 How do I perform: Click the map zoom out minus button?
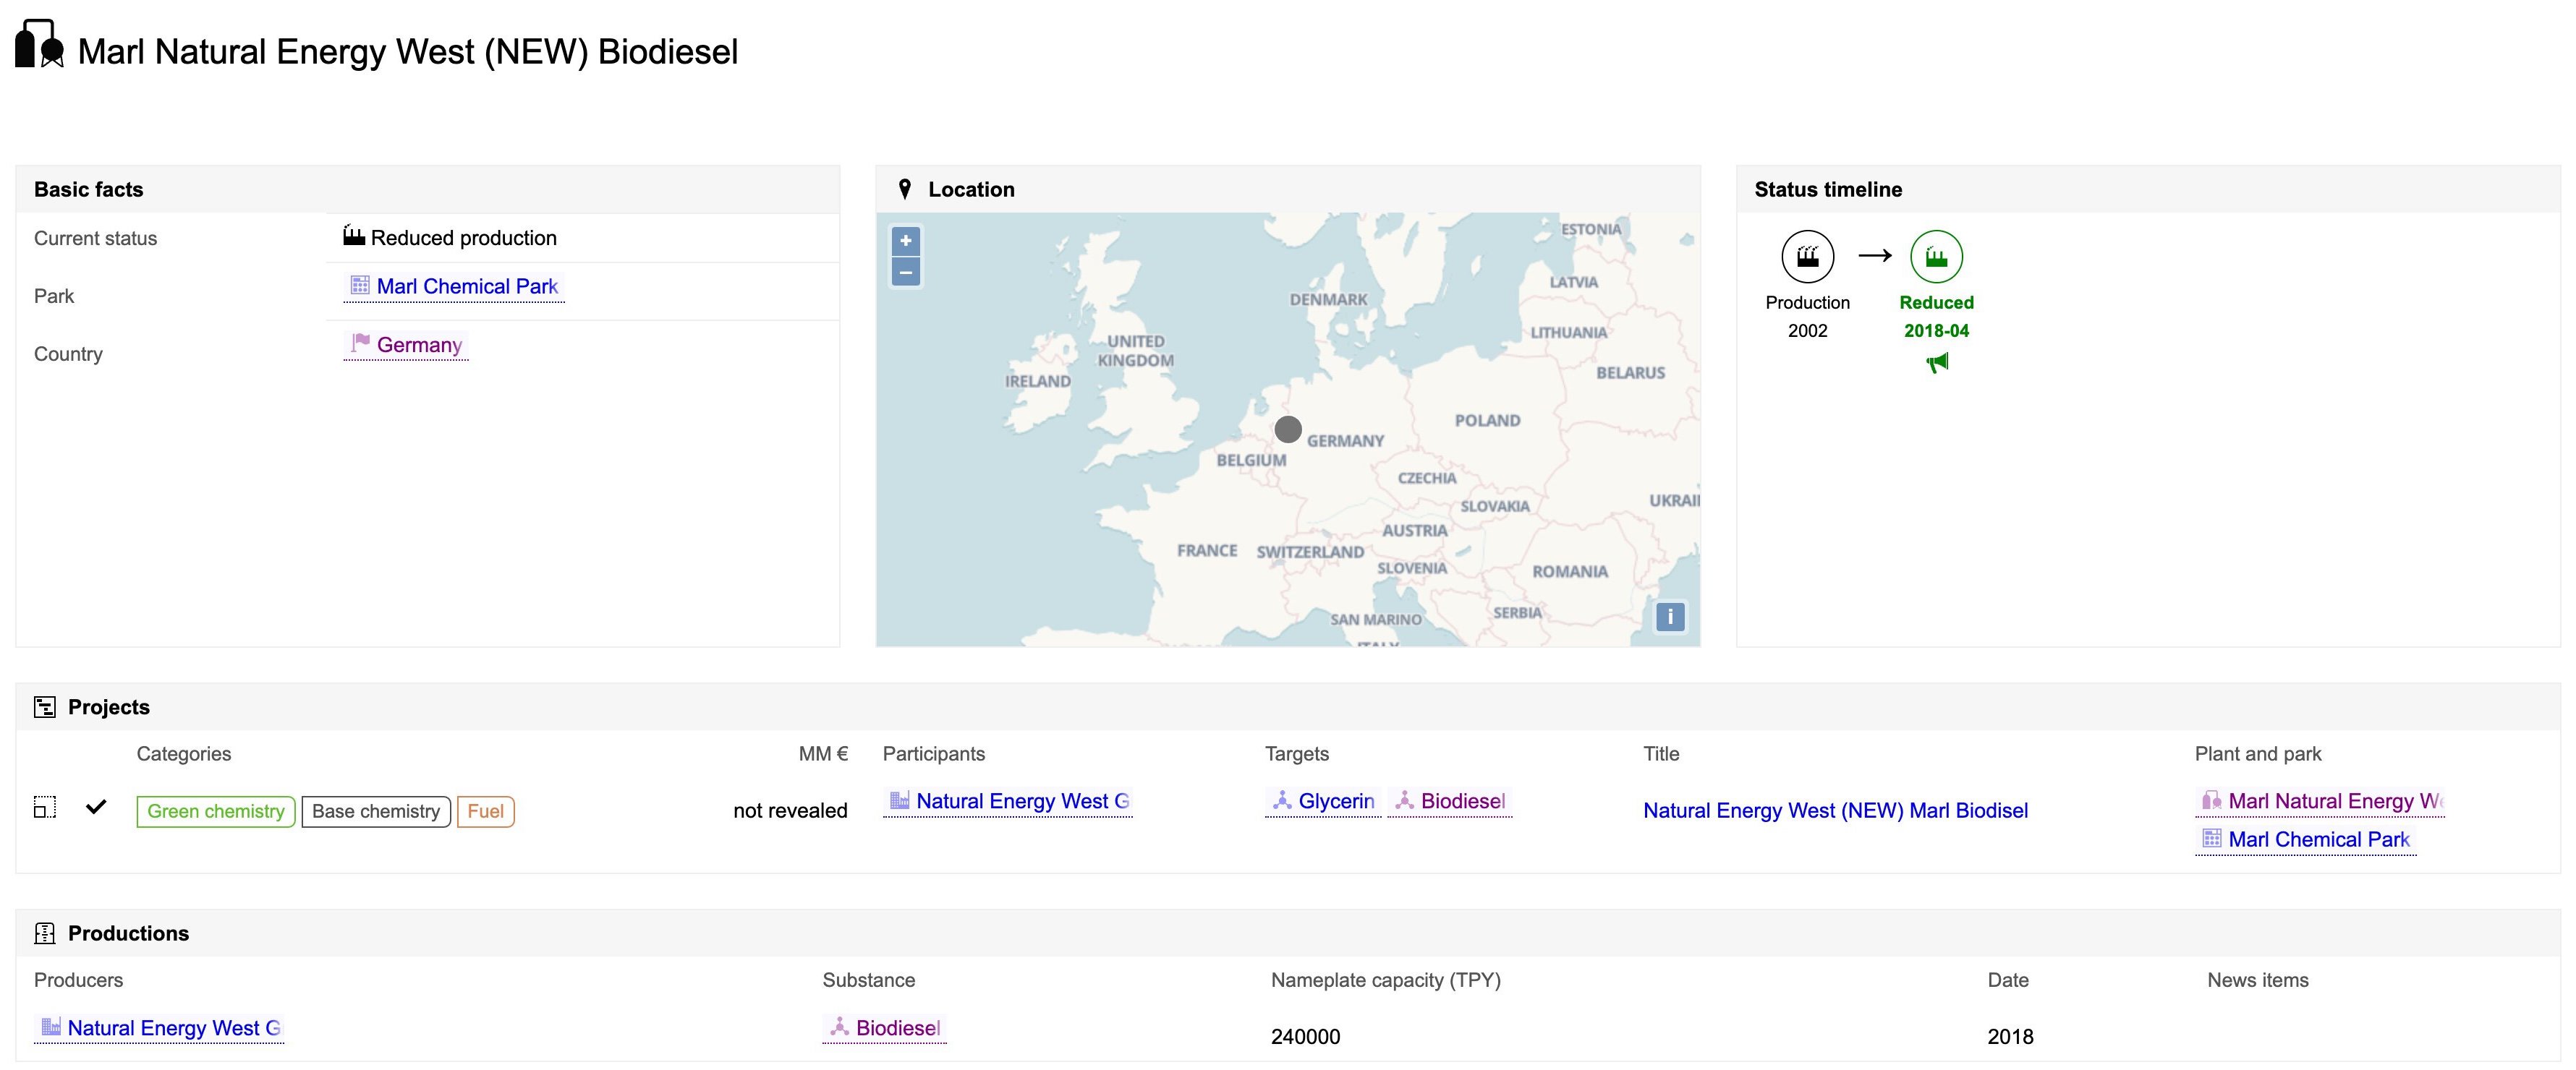905,272
